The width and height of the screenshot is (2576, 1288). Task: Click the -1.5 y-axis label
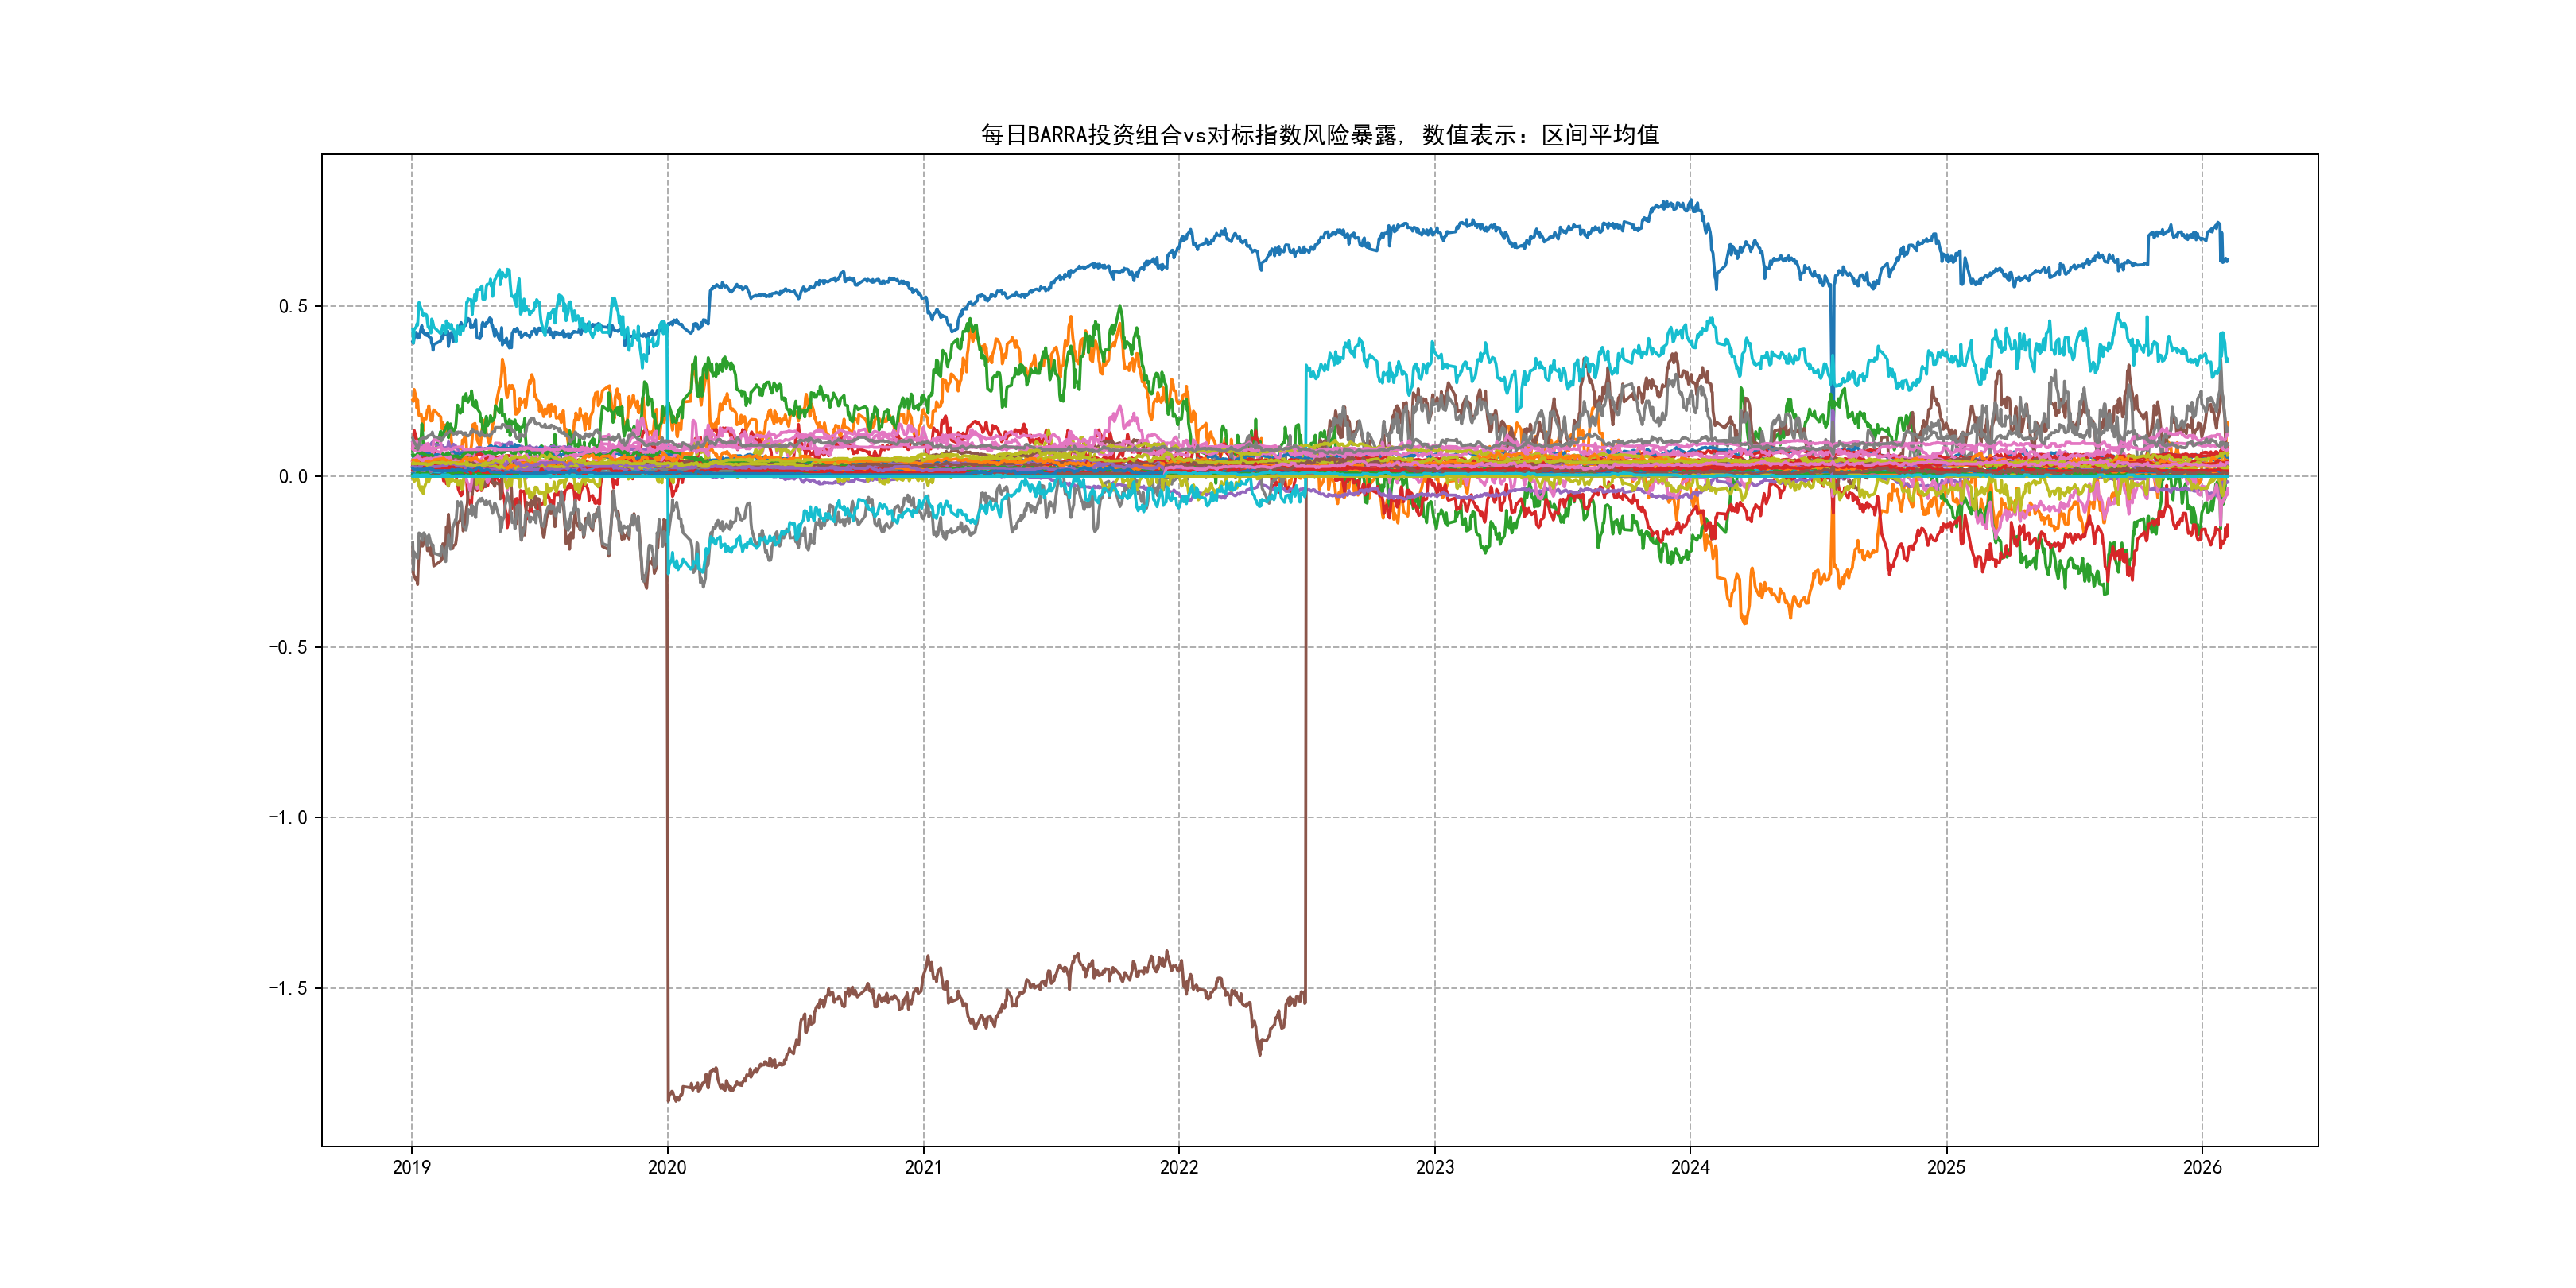[x=288, y=988]
